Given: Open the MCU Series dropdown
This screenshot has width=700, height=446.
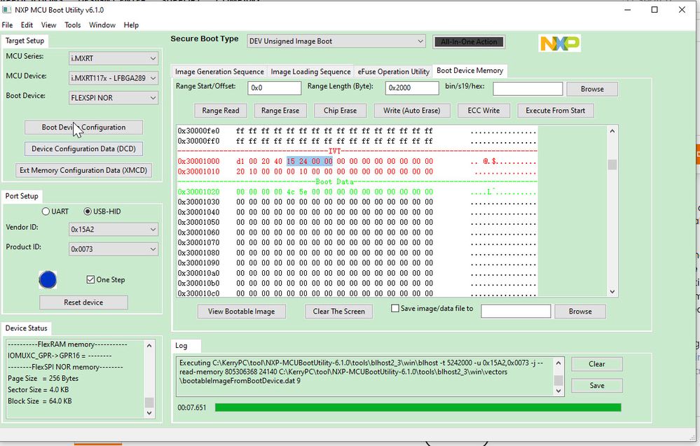Looking at the screenshot, I should coord(114,58).
